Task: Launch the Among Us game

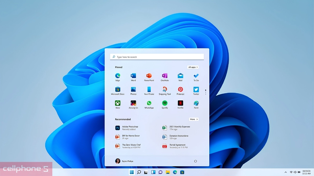Action: point(133,104)
